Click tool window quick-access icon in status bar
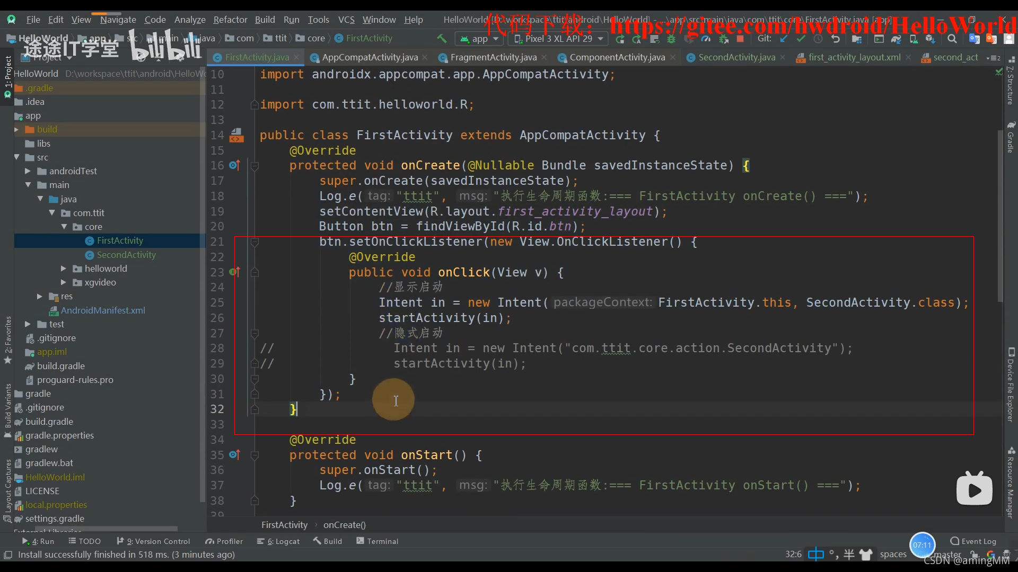Viewport: 1018px width, 572px height. pyautogui.click(x=8, y=555)
